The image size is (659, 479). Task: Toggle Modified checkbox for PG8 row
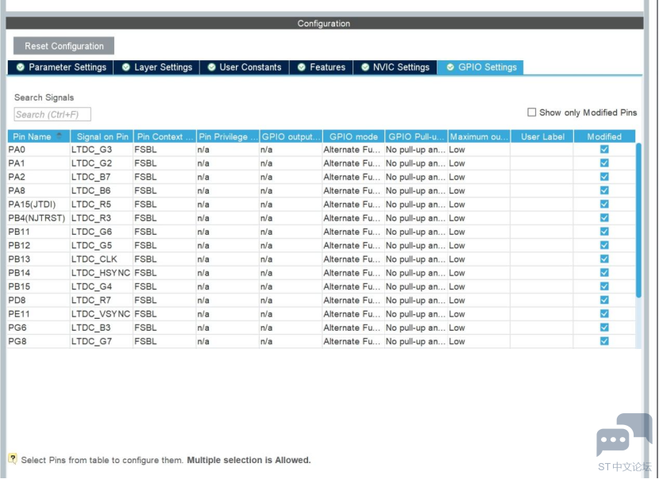[x=604, y=341]
